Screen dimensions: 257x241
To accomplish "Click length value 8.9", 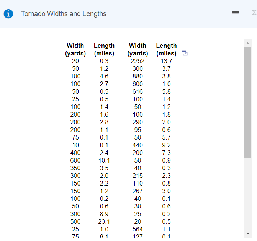I will (104, 214).
